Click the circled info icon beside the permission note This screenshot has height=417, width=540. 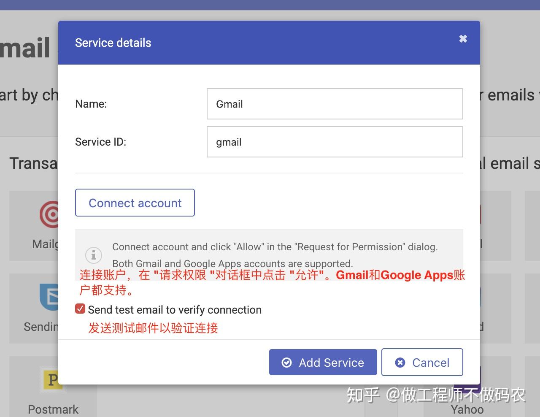point(93,255)
